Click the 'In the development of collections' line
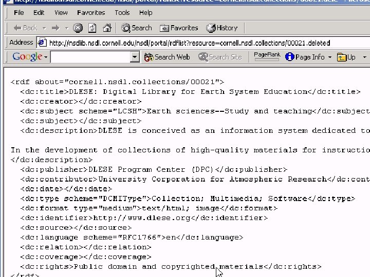 point(190,150)
